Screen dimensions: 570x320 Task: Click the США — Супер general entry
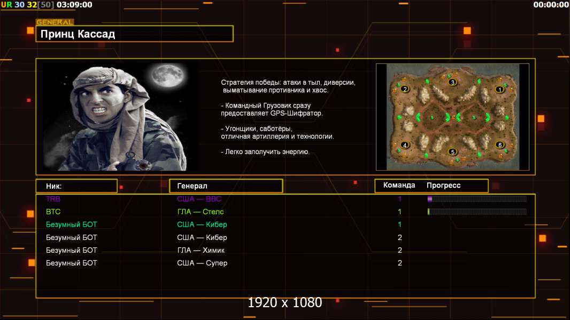(202, 263)
